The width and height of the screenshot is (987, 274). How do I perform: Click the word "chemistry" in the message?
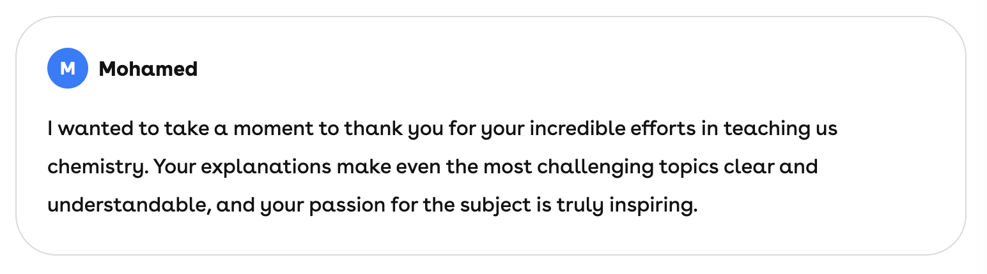(96, 168)
